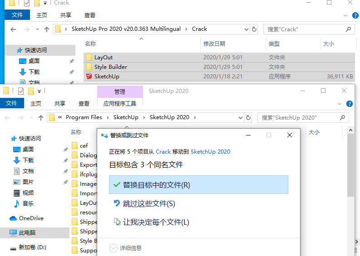Viewport: 360px width, 256px height.
Task: Switch to 主页 tab in SketchUp 2020 window
Action: [36, 104]
